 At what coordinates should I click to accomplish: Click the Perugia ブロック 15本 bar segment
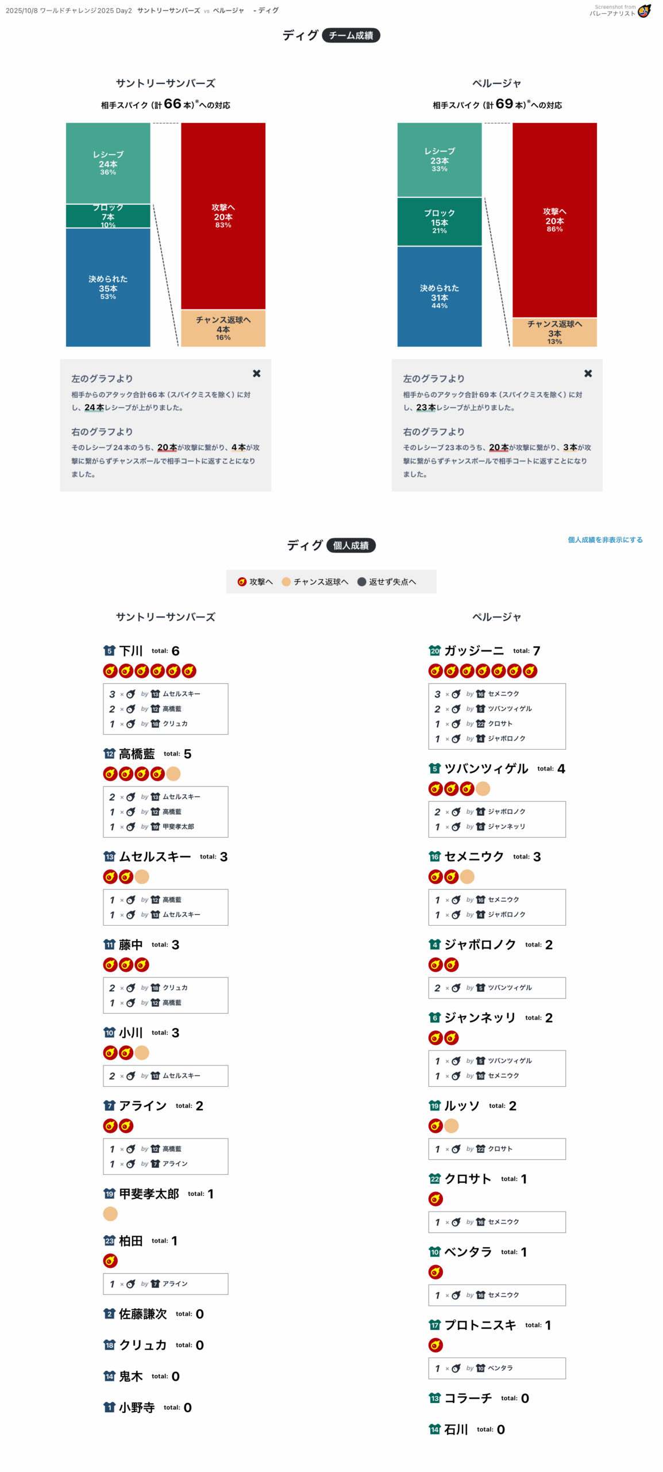coord(439,221)
